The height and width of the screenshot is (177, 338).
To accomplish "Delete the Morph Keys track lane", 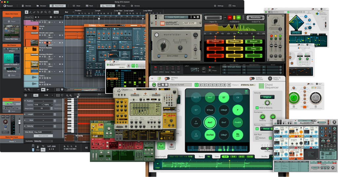I will [x=62, y=71].
